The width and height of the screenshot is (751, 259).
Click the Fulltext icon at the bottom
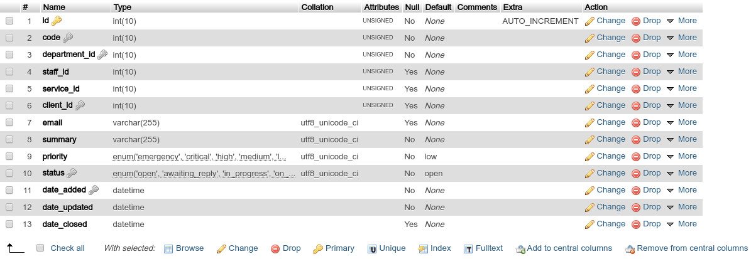pyautogui.click(x=468, y=248)
